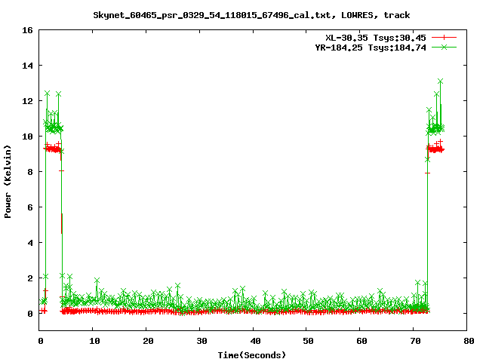Click the x-axis tick label 80
The image size is (483, 362).
click(x=469, y=341)
